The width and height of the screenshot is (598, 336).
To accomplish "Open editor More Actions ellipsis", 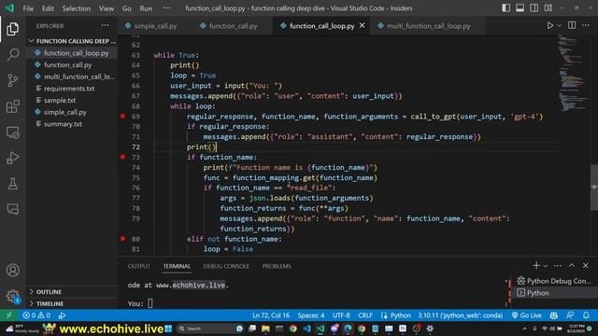I will click(x=586, y=25).
